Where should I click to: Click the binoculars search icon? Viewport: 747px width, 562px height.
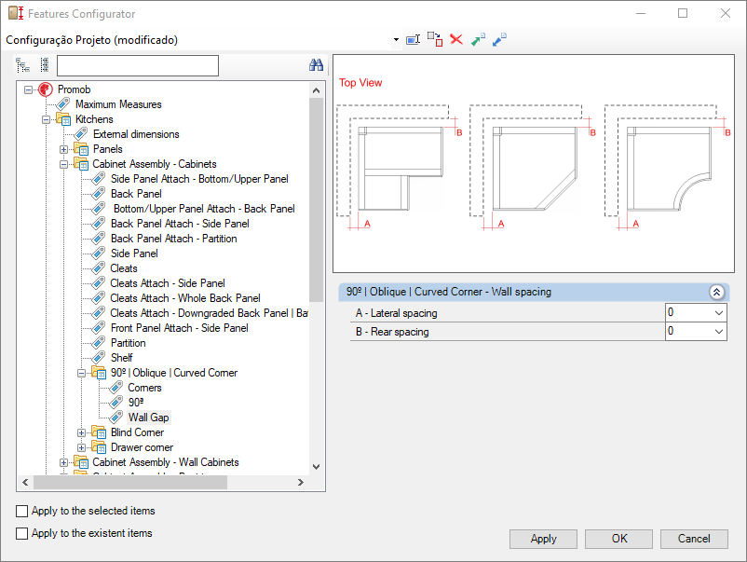tap(316, 65)
